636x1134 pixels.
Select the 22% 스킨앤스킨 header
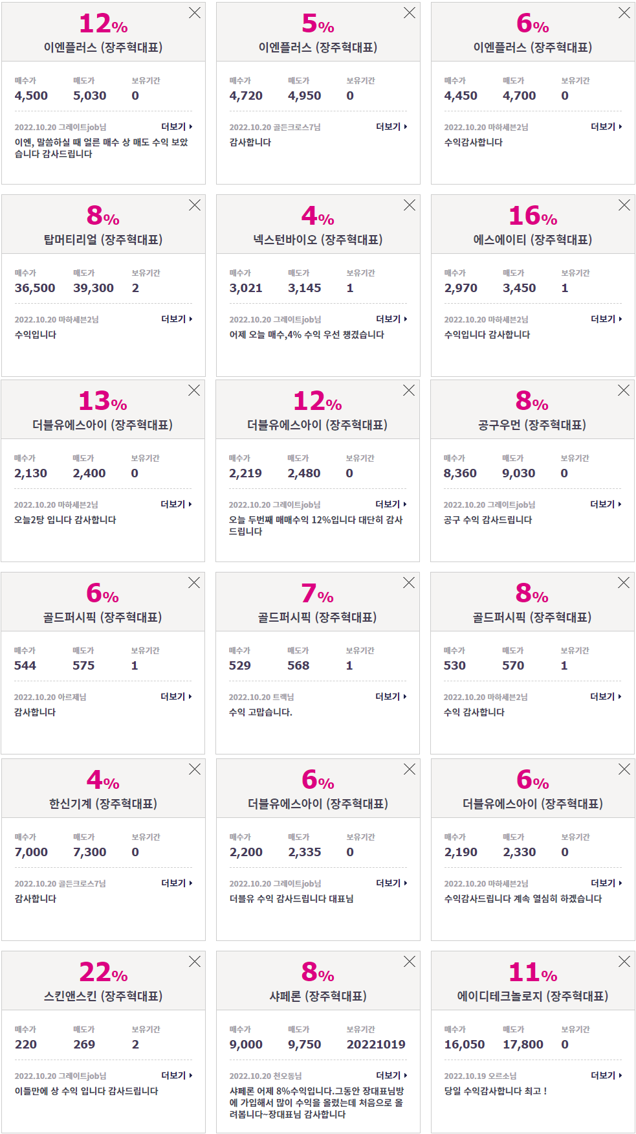(x=103, y=996)
